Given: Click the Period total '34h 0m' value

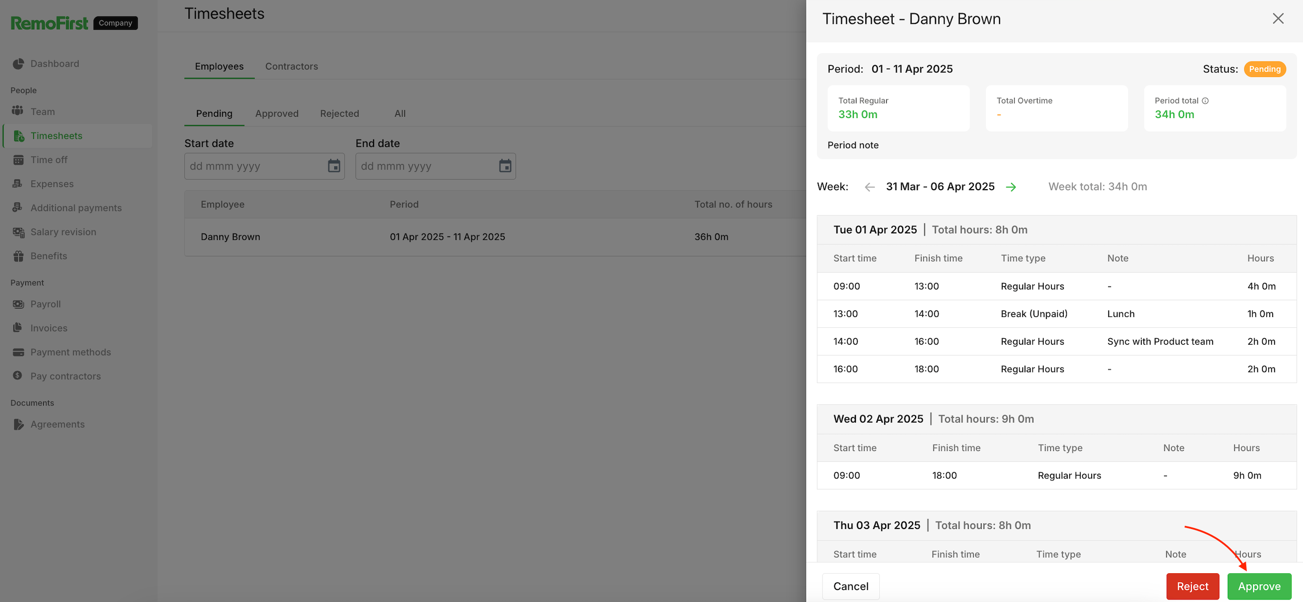Looking at the screenshot, I should 1174,115.
